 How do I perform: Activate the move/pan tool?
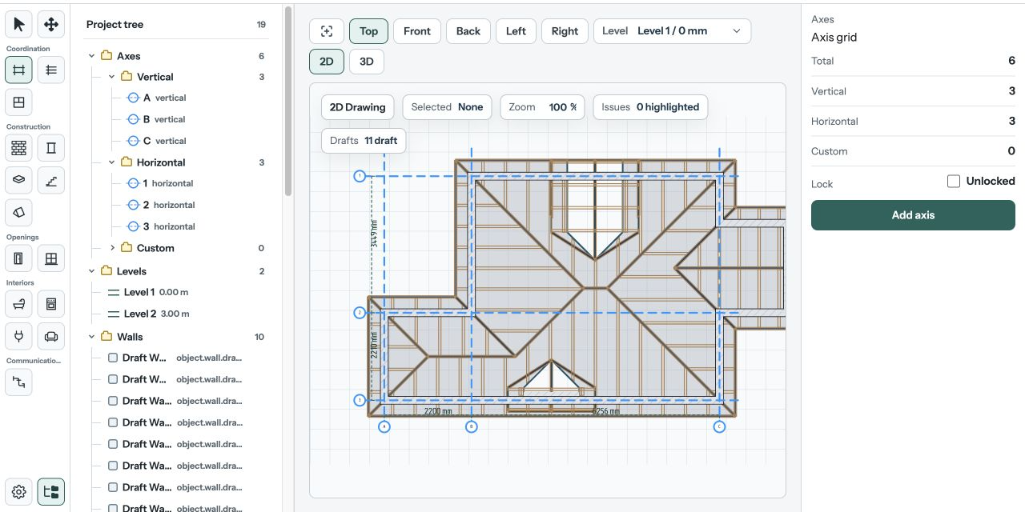pos(51,25)
